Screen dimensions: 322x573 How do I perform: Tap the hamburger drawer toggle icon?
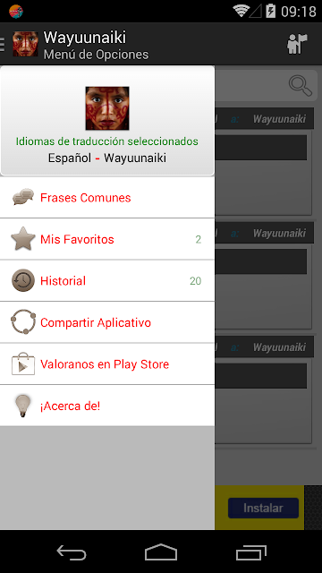[2, 44]
